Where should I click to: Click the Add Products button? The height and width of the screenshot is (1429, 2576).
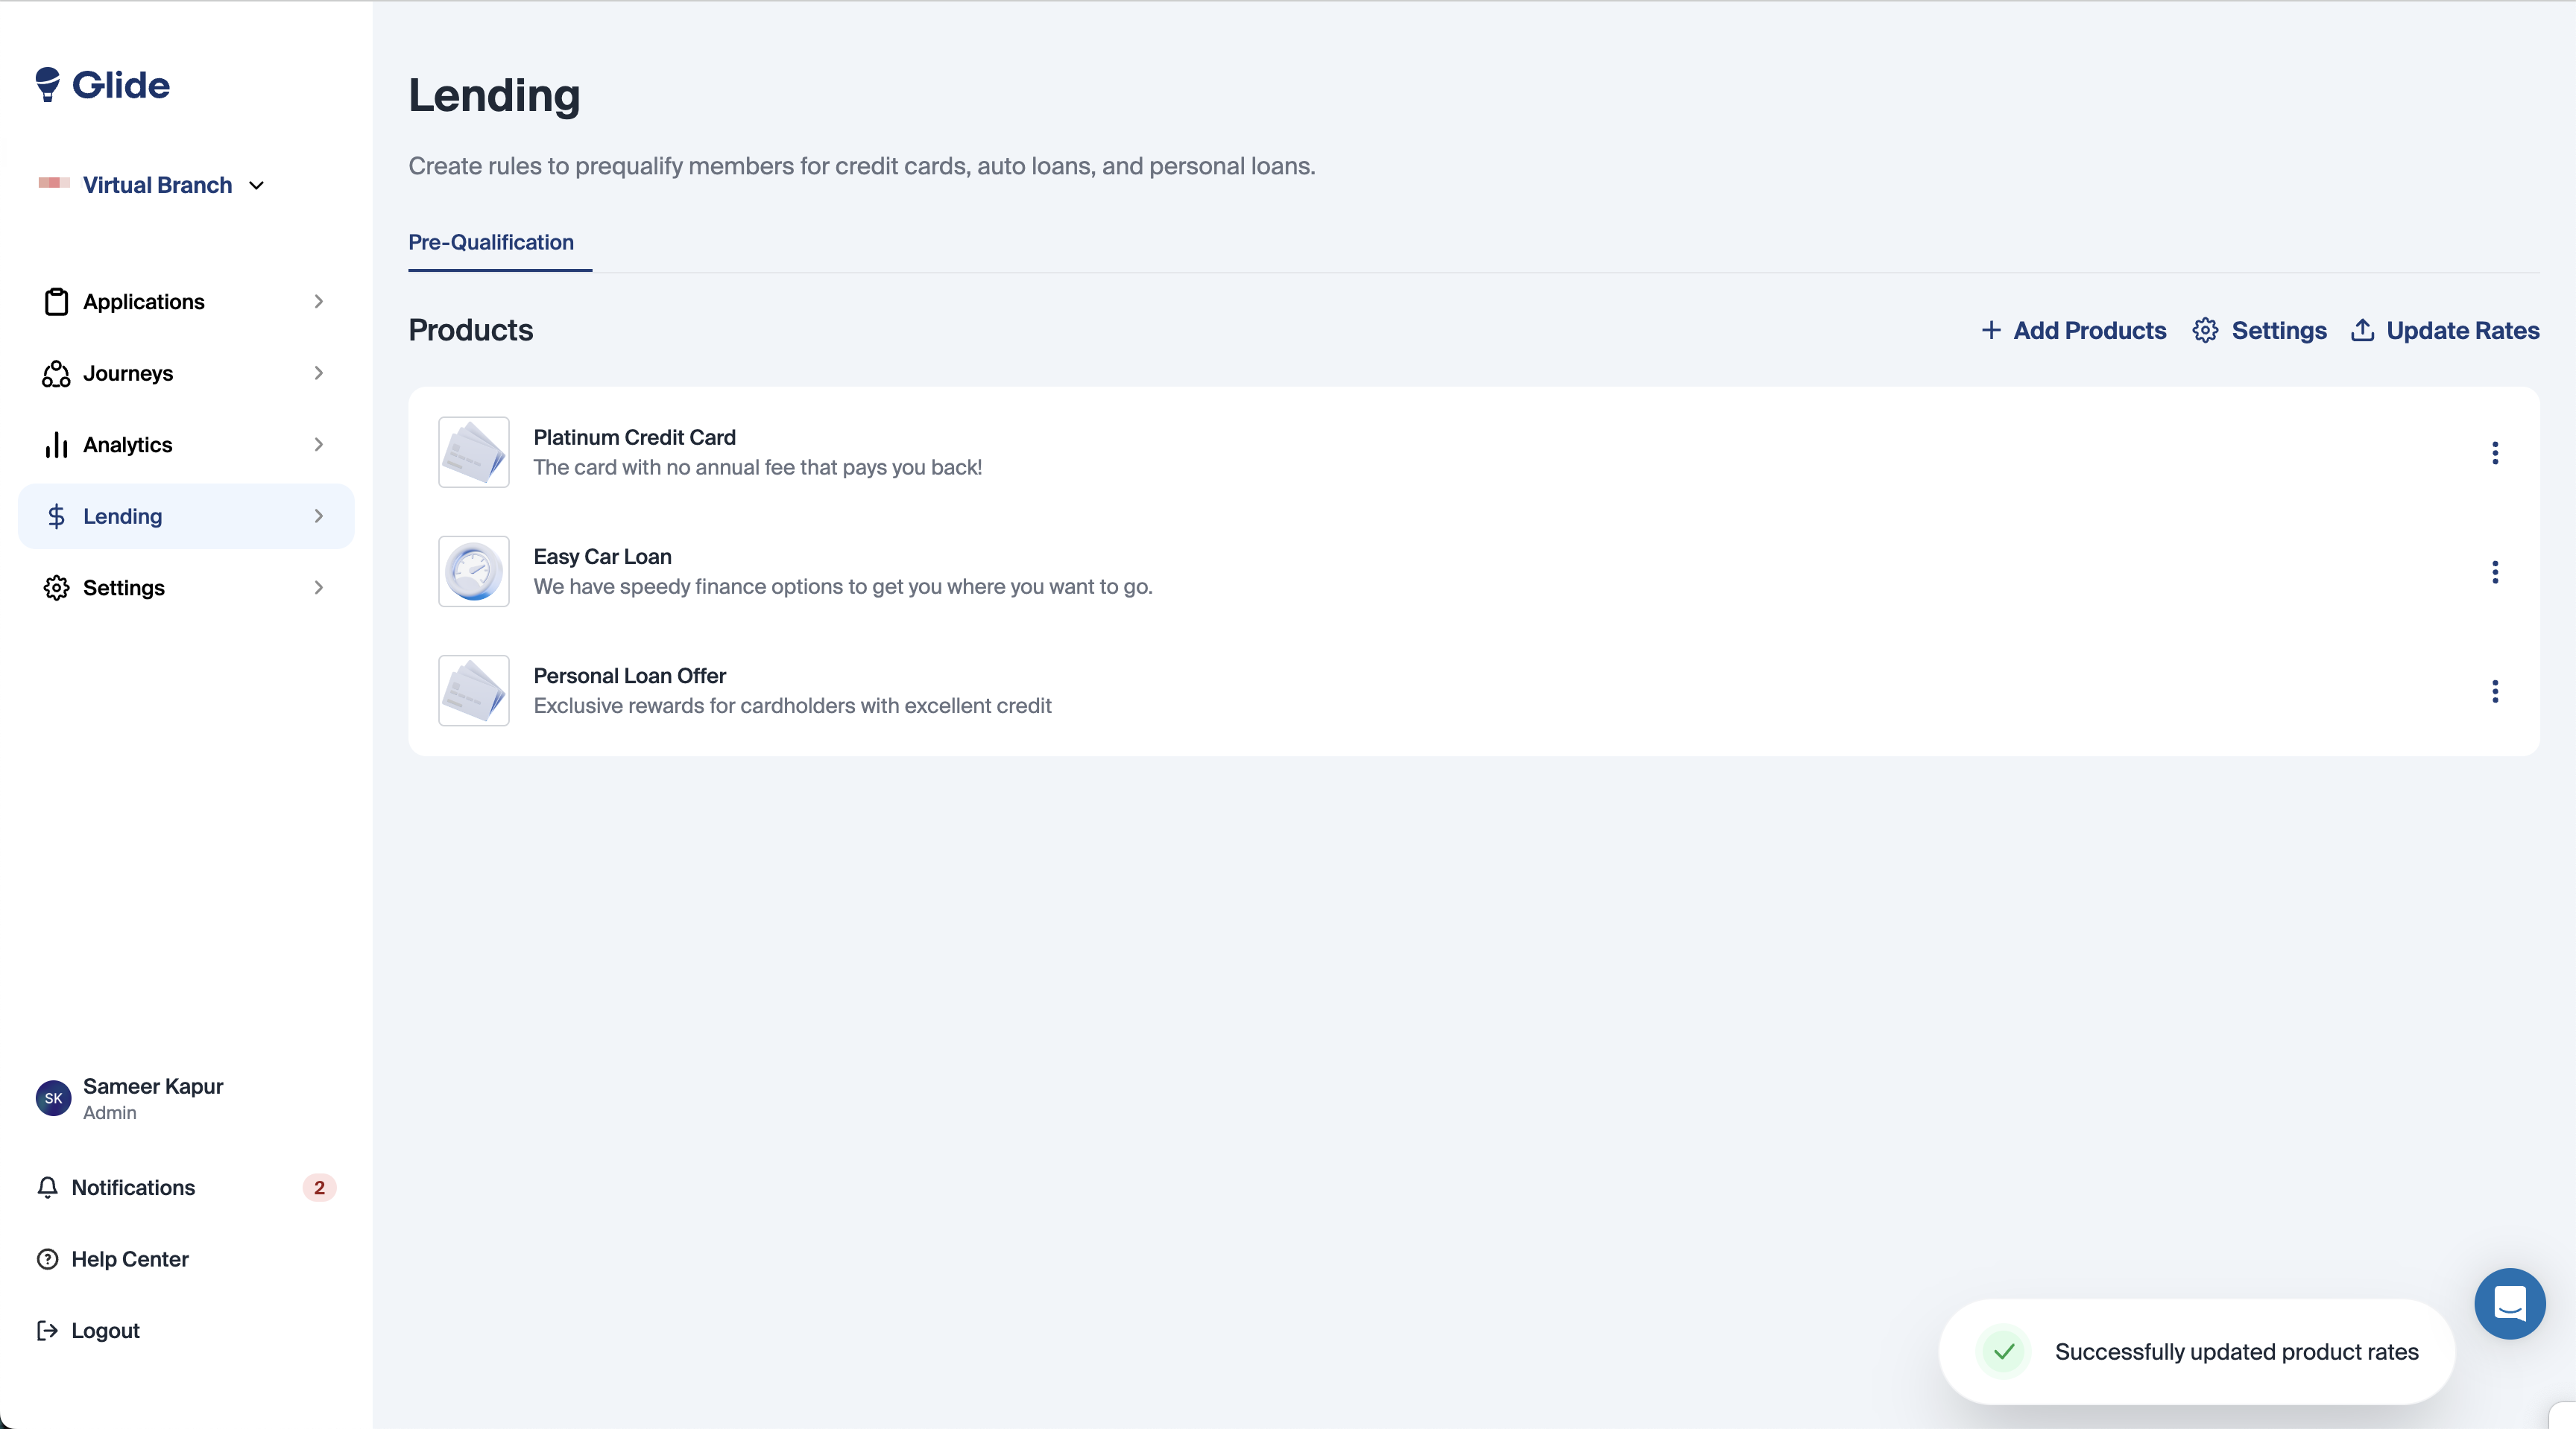tap(2074, 331)
